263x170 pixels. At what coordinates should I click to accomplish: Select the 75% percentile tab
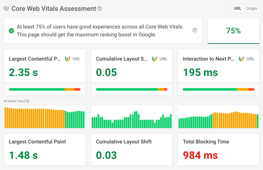pos(233,31)
